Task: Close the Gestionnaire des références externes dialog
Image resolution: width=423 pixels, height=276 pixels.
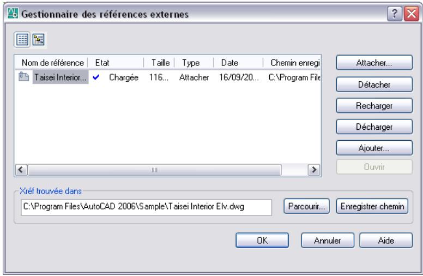Action: coord(412,13)
